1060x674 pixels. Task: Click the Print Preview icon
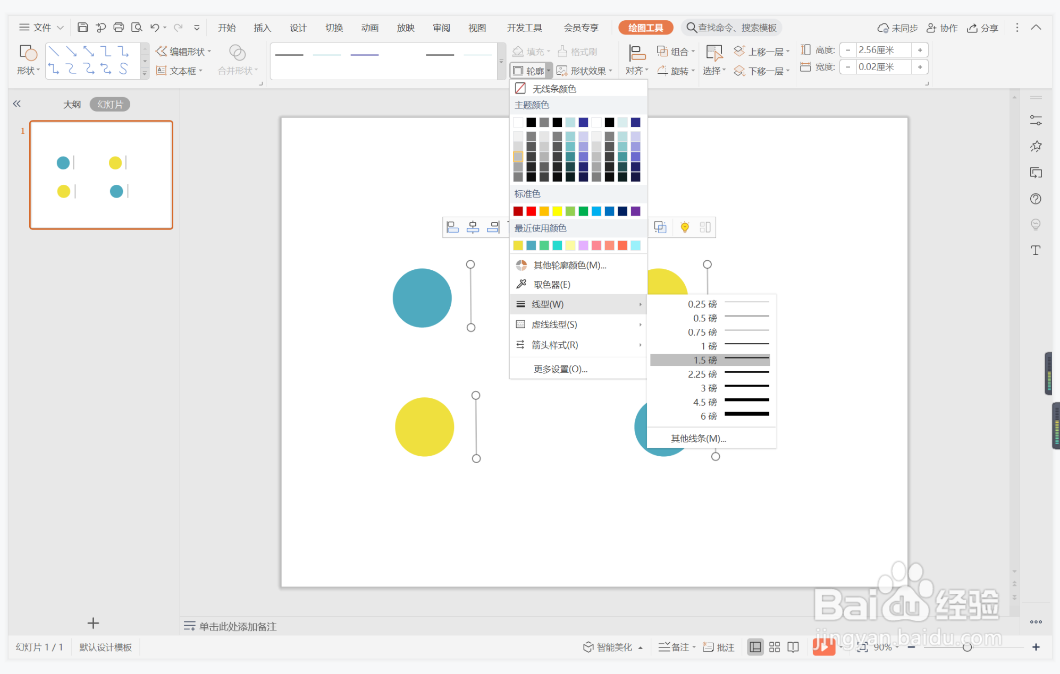coord(137,28)
